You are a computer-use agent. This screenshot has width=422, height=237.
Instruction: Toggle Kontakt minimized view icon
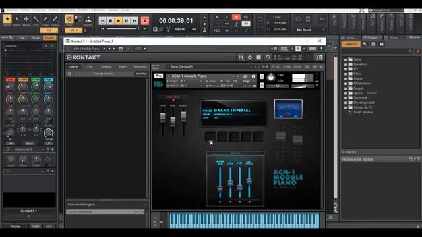click(268, 57)
